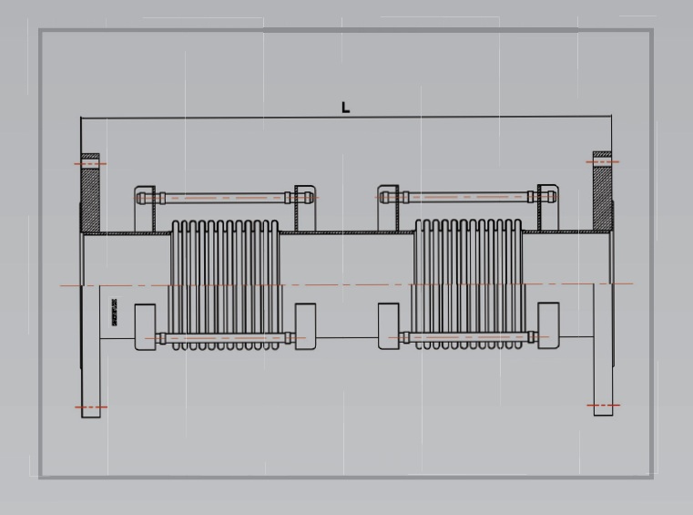
Task: Click the small rotated nameplate text
Action: click(x=115, y=313)
